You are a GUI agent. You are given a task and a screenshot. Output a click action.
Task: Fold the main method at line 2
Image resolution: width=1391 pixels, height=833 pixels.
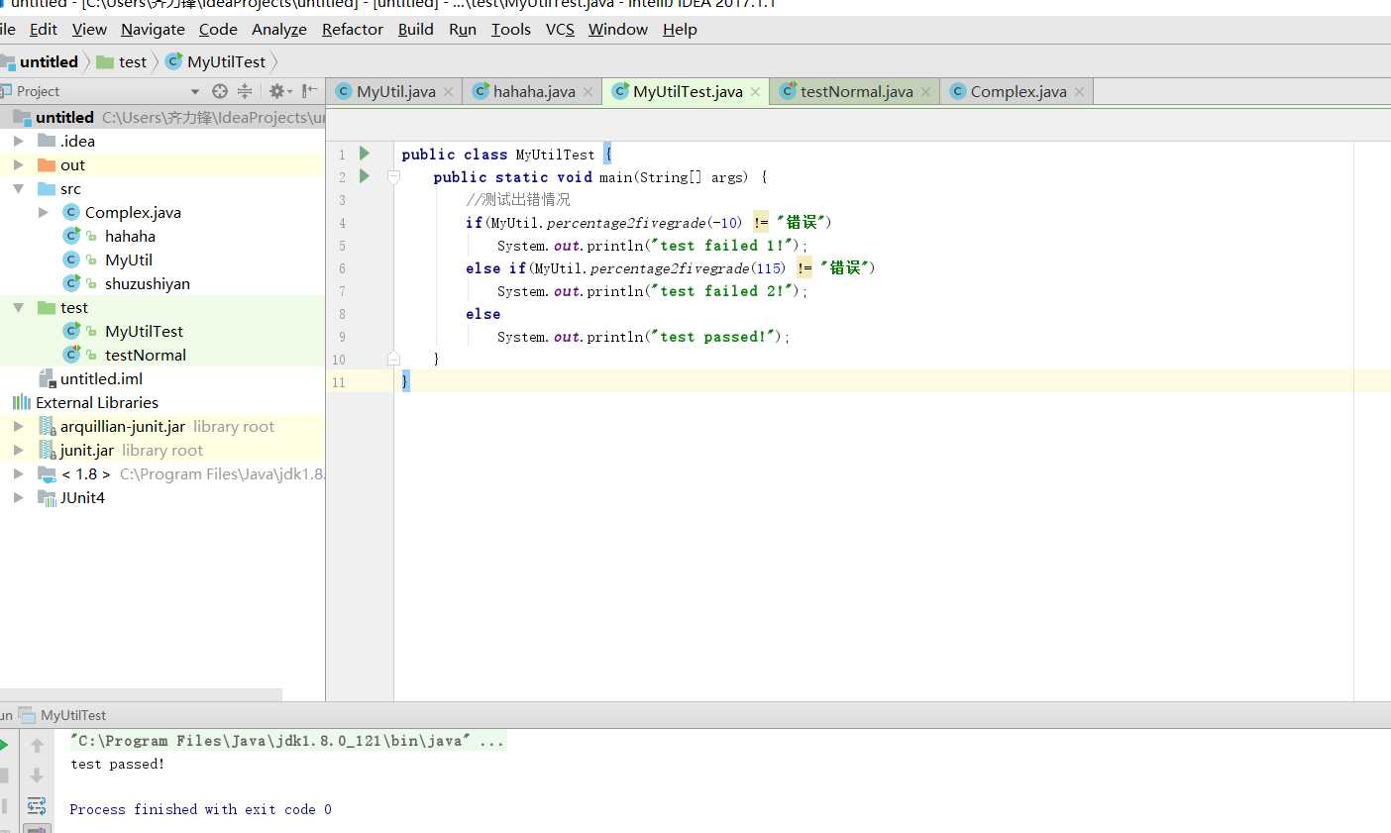coord(393,177)
